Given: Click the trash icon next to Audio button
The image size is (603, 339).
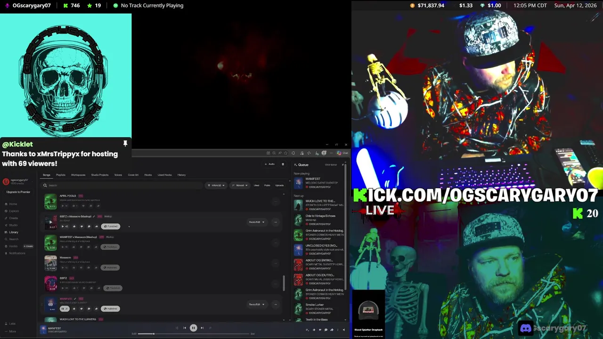Looking at the screenshot, I should tap(283, 164).
